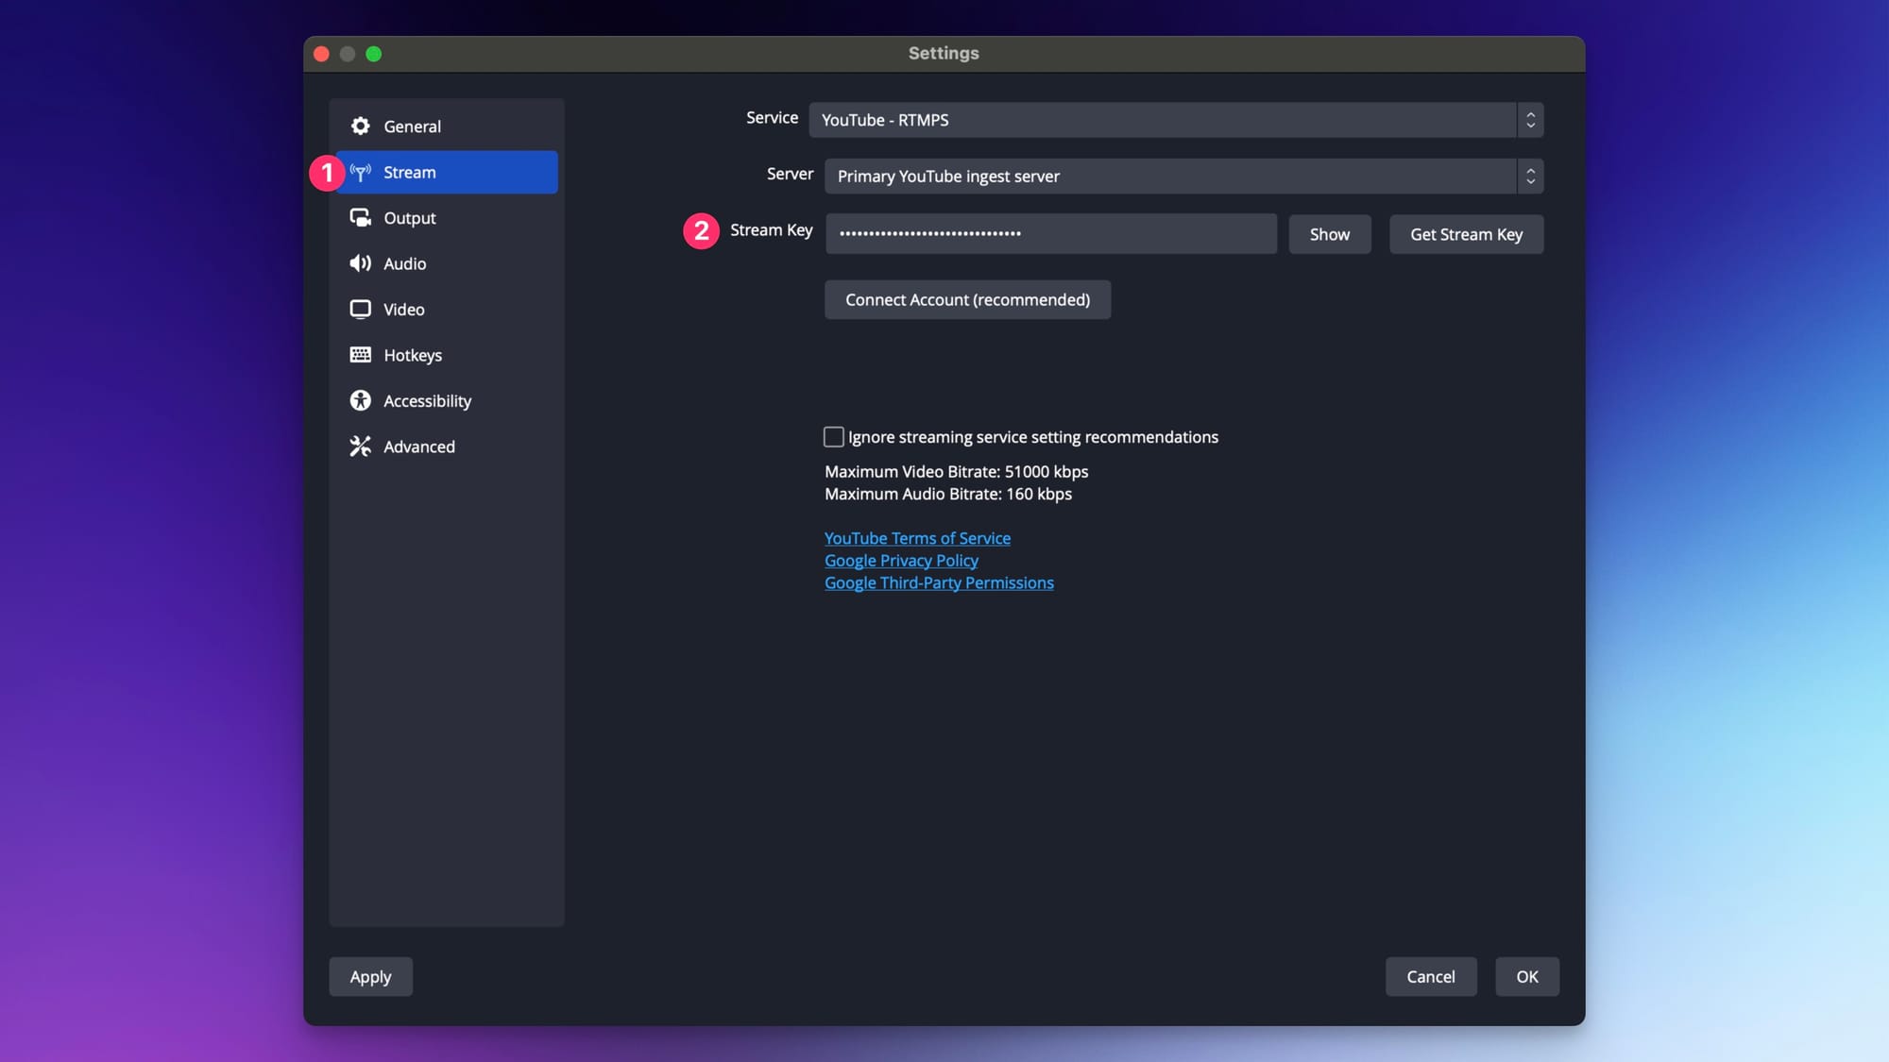Open Google Privacy Policy link
This screenshot has height=1062, width=1889.
point(900,560)
